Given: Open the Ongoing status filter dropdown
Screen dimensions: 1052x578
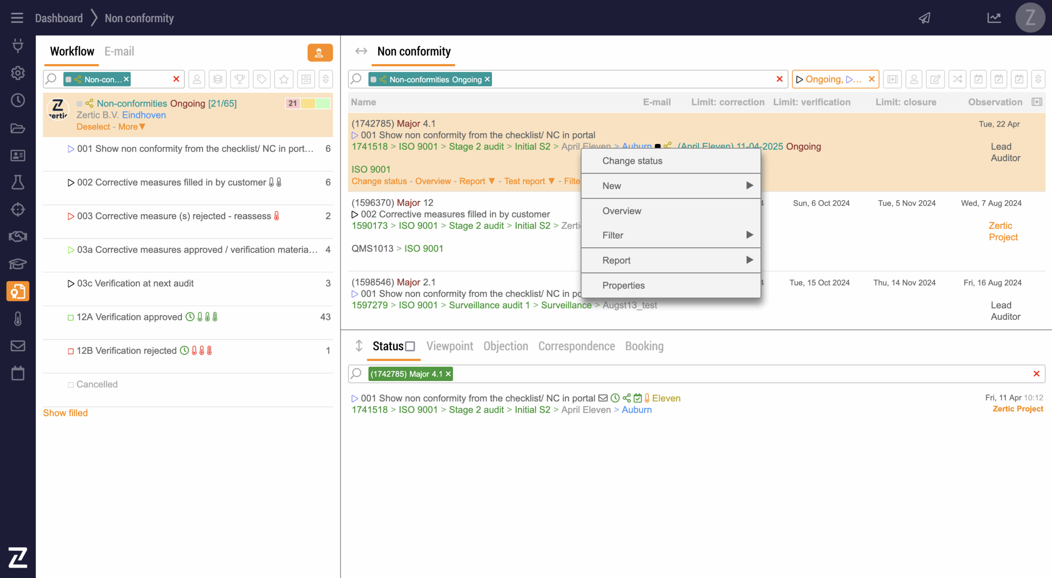Looking at the screenshot, I should point(833,79).
